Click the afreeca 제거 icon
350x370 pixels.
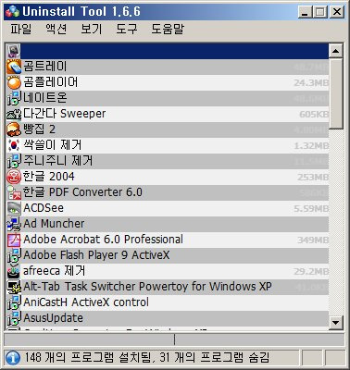(14, 271)
